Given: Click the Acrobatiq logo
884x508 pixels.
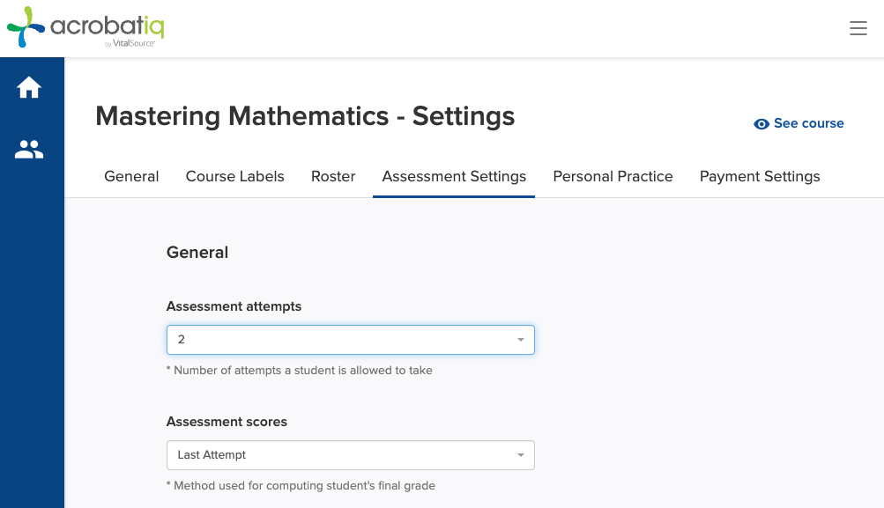Looking at the screenshot, I should point(85,27).
